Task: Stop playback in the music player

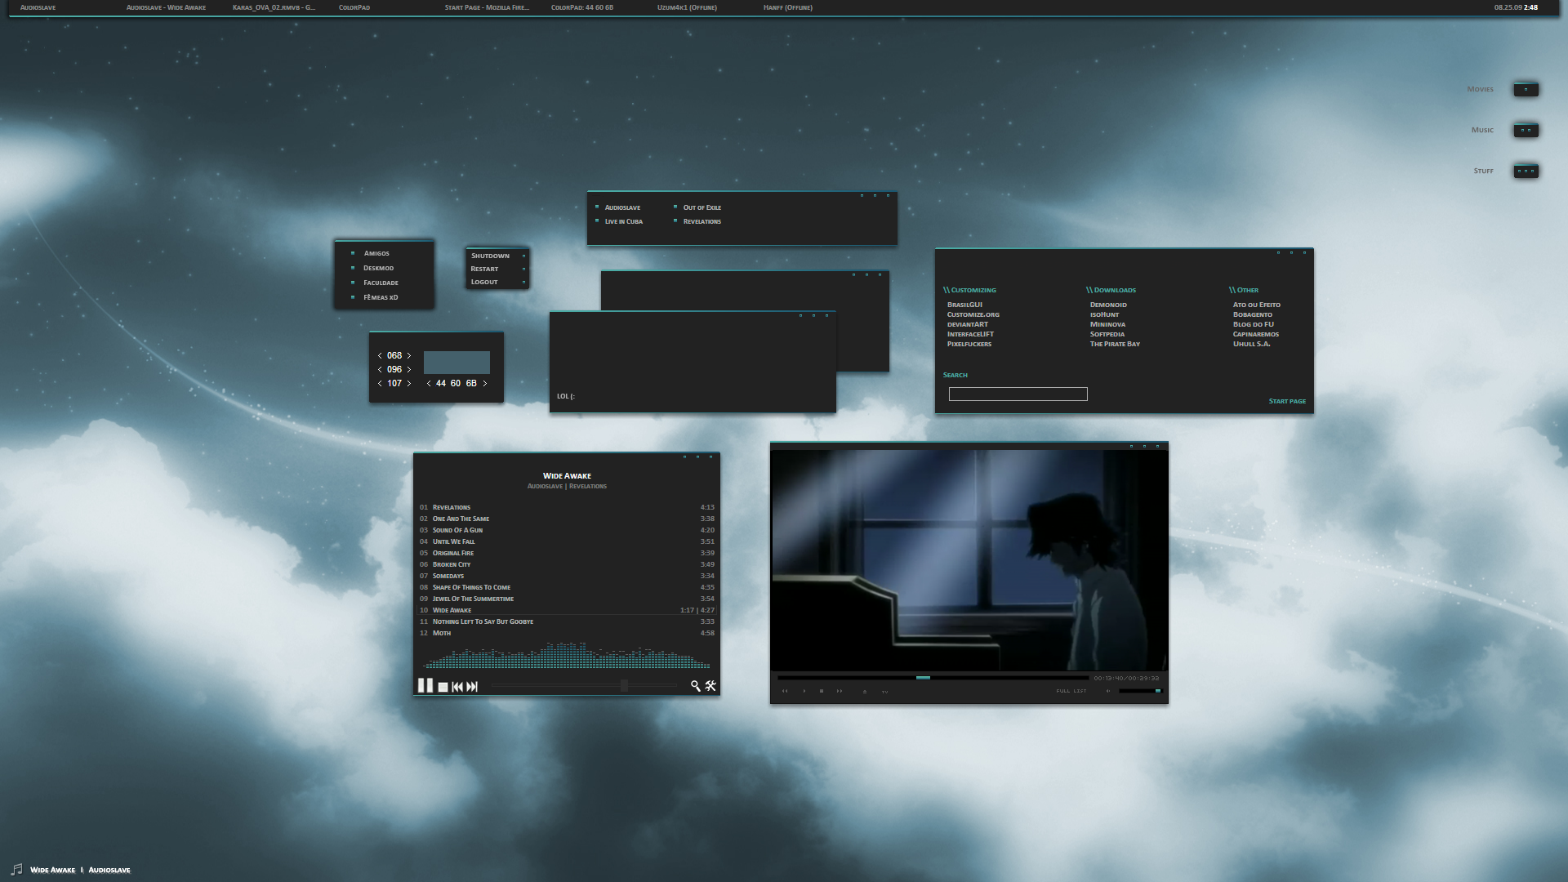Action: click(x=443, y=687)
